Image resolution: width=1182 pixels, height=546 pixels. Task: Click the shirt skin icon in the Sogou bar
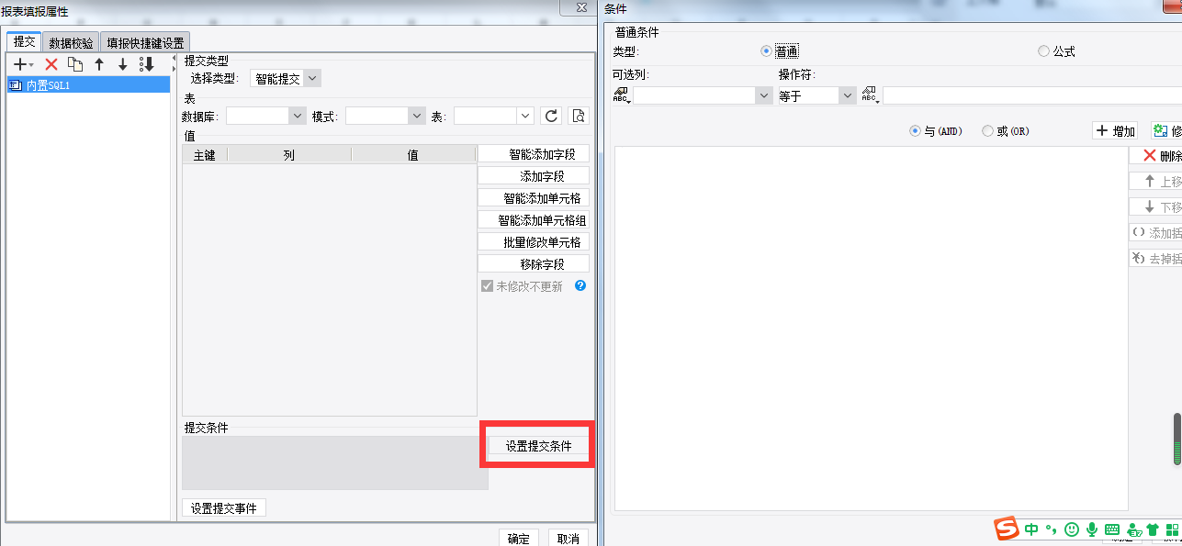click(x=1153, y=529)
